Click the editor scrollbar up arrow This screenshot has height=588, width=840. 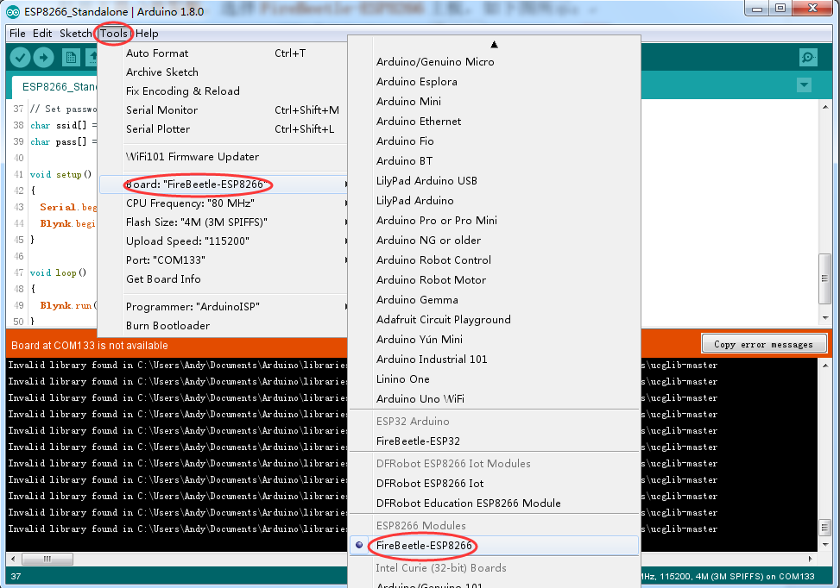825,107
